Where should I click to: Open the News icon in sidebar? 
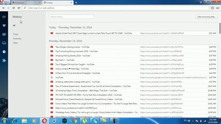pos(4,34)
